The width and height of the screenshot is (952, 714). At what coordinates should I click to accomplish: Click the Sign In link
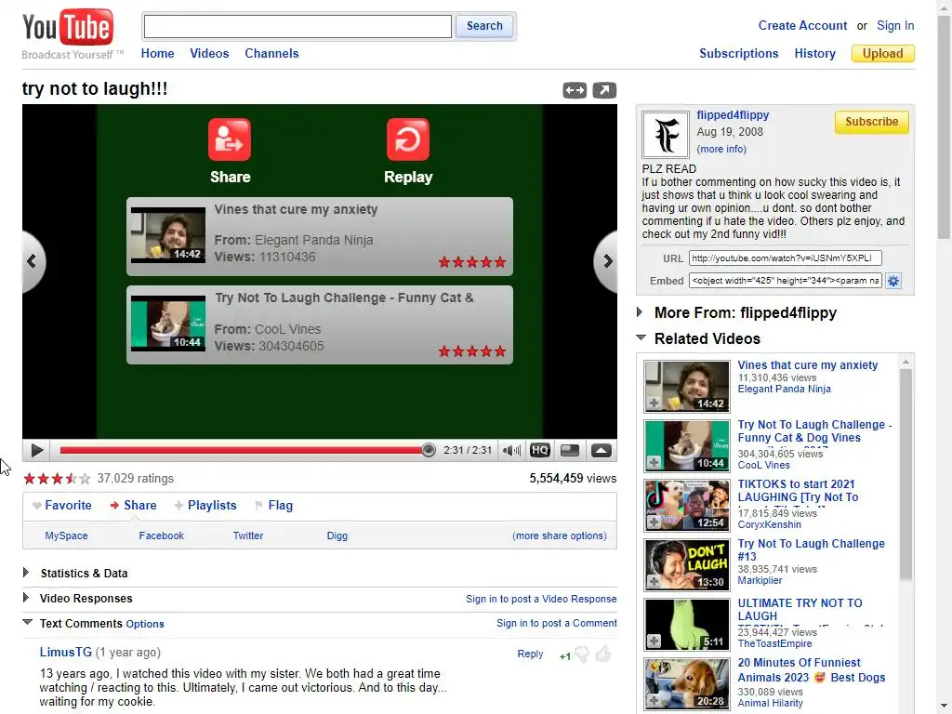895,25
